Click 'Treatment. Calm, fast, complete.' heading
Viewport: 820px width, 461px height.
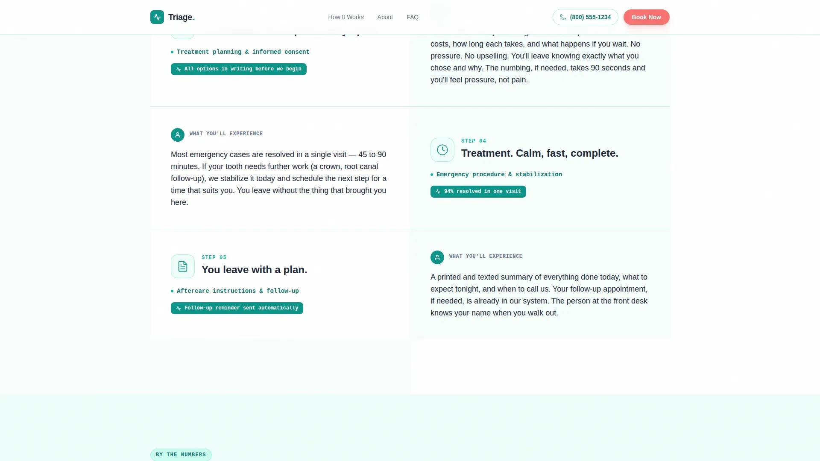[540, 153]
